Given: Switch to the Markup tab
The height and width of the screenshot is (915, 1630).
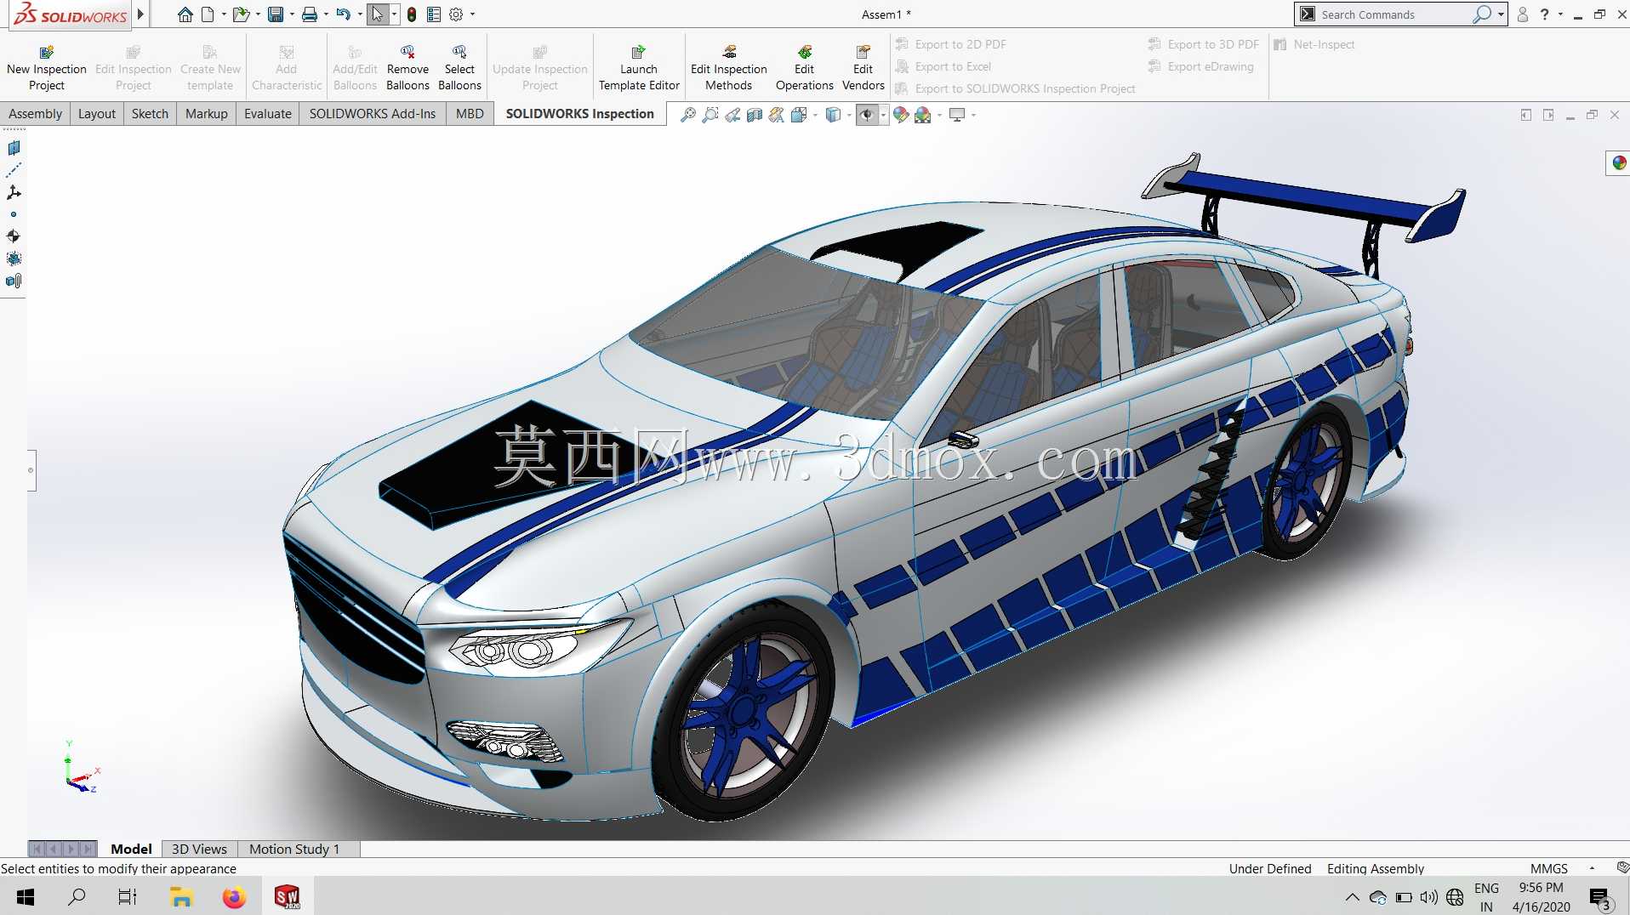Looking at the screenshot, I should pyautogui.click(x=207, y=114).
